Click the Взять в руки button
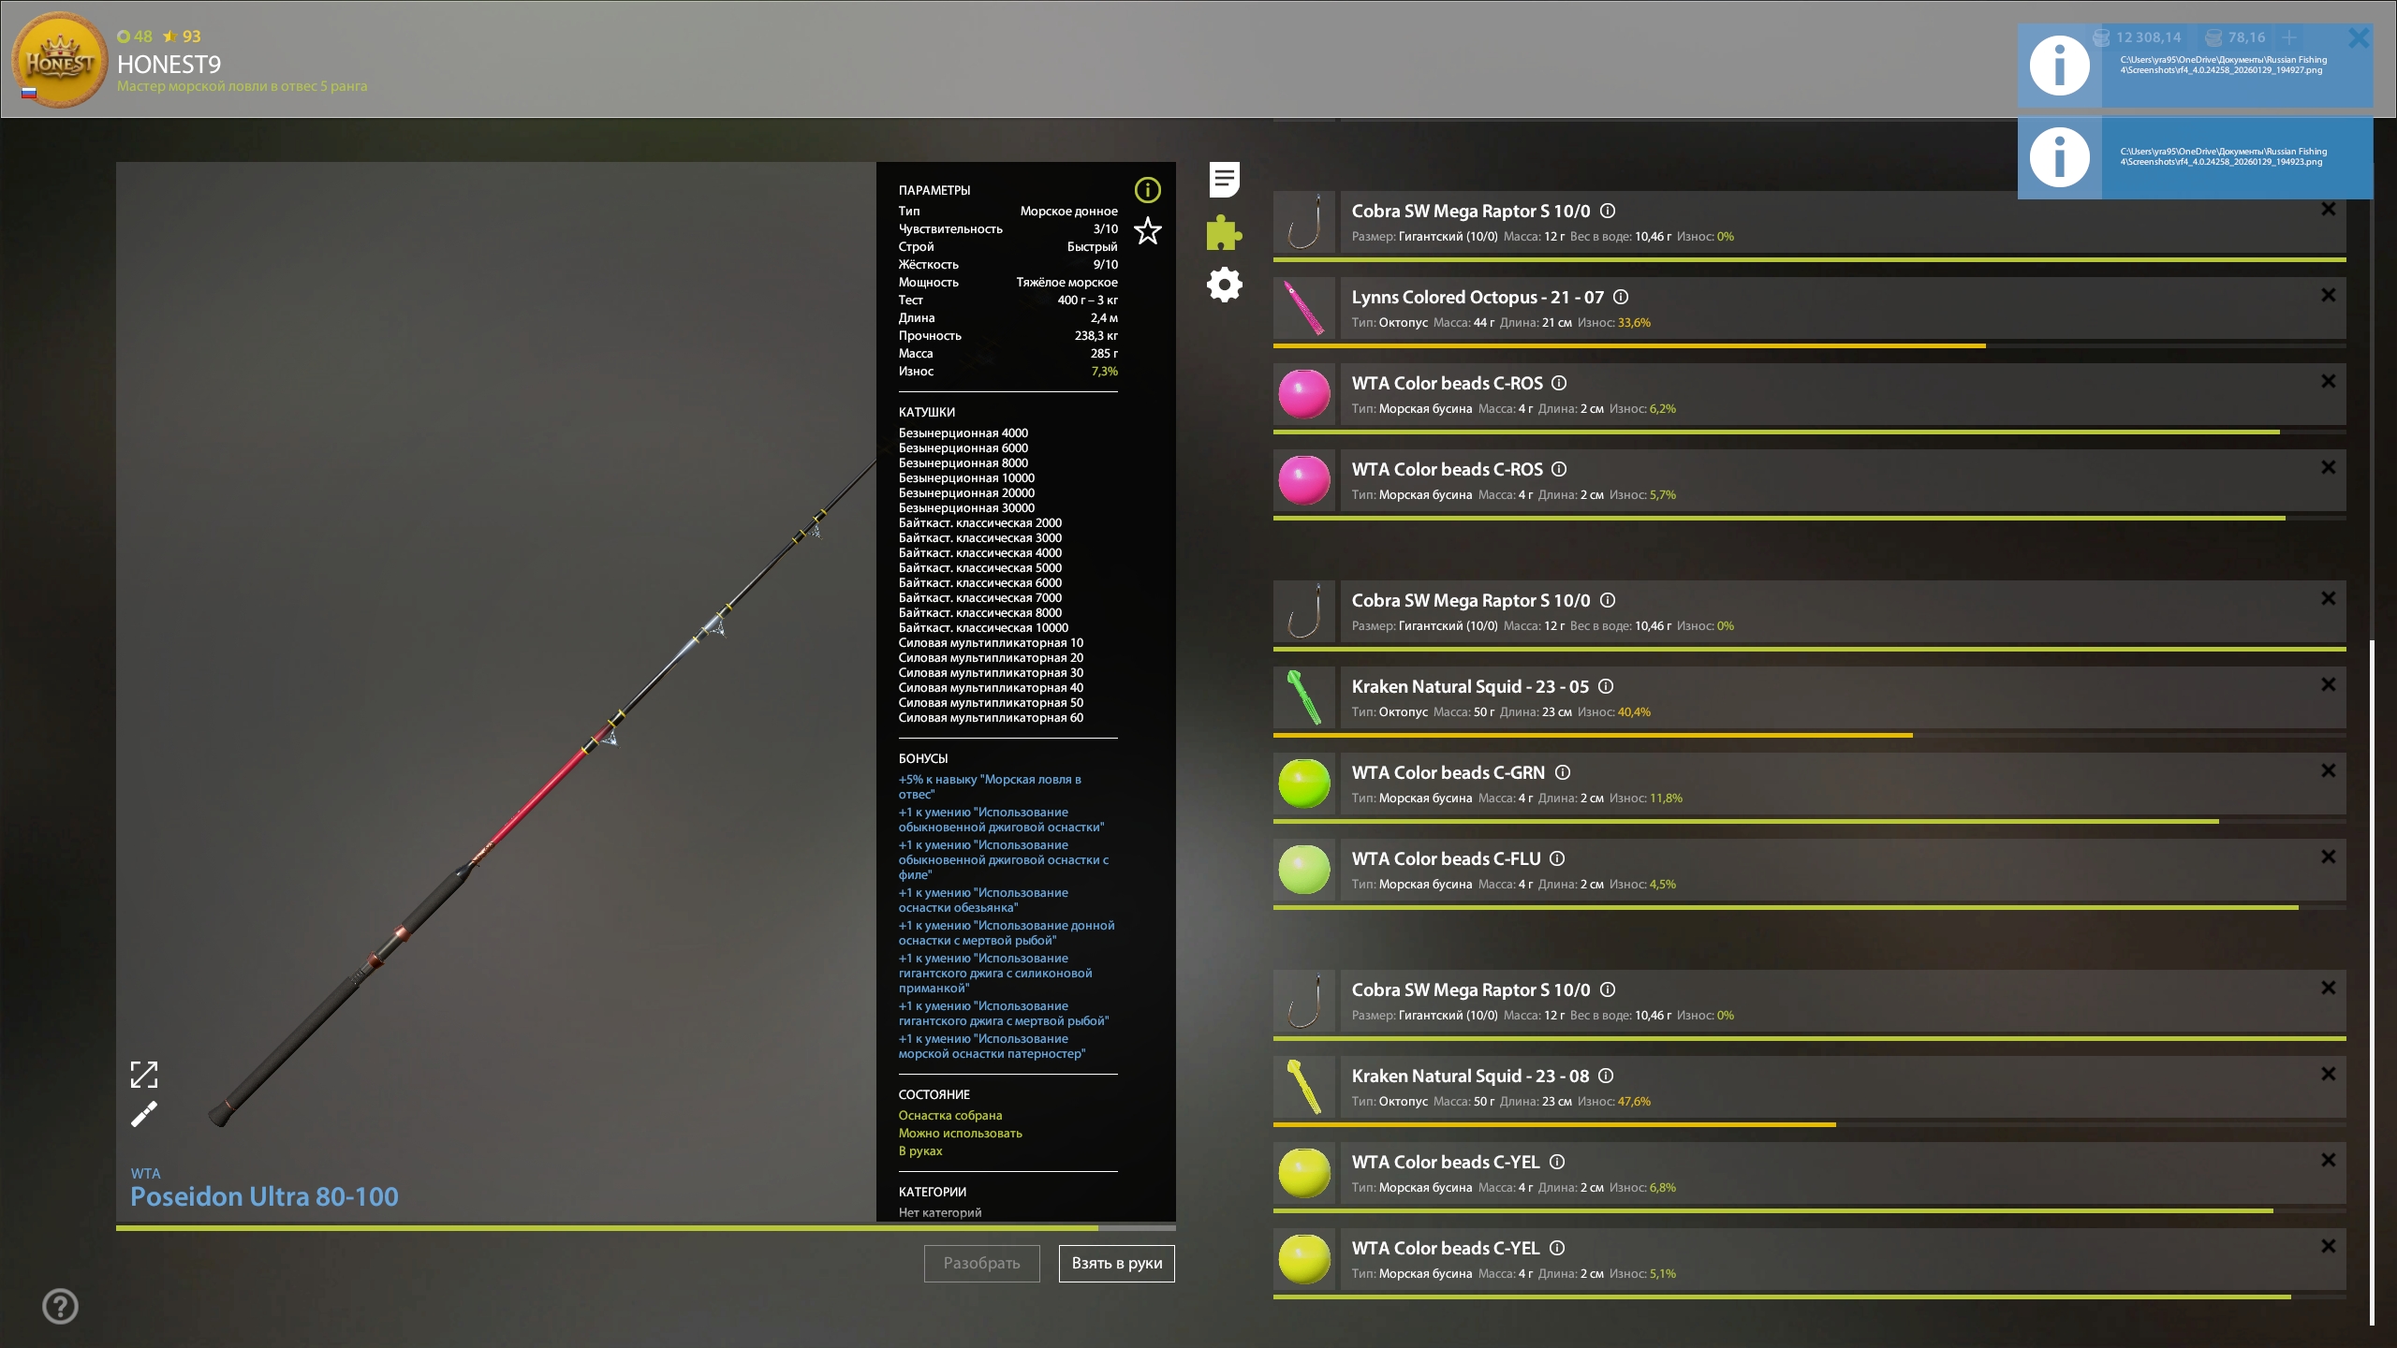Image resolution: width=2397 pixels, height=1348 pixels. 1116,1263
